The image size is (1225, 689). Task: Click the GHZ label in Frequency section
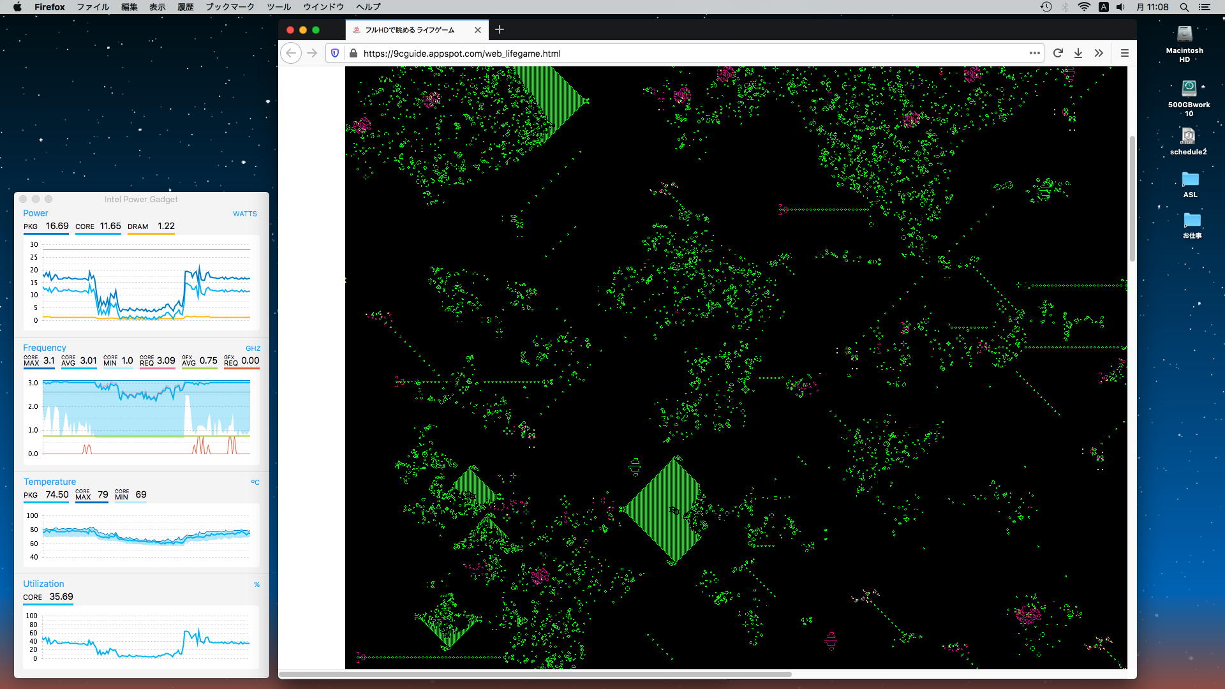(253, 348)
